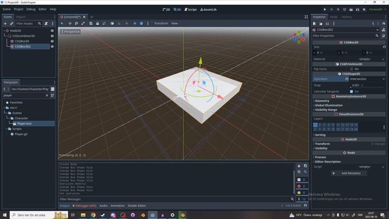The width and height of the screenshot is (389, 219).
Task: Open the Material empty dropdown
Action: click(367, 59)
